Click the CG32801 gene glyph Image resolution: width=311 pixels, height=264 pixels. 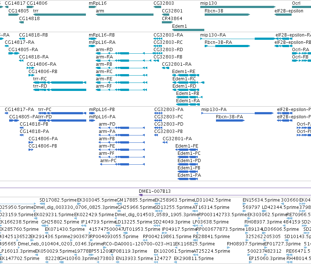(x=166, y=15)
